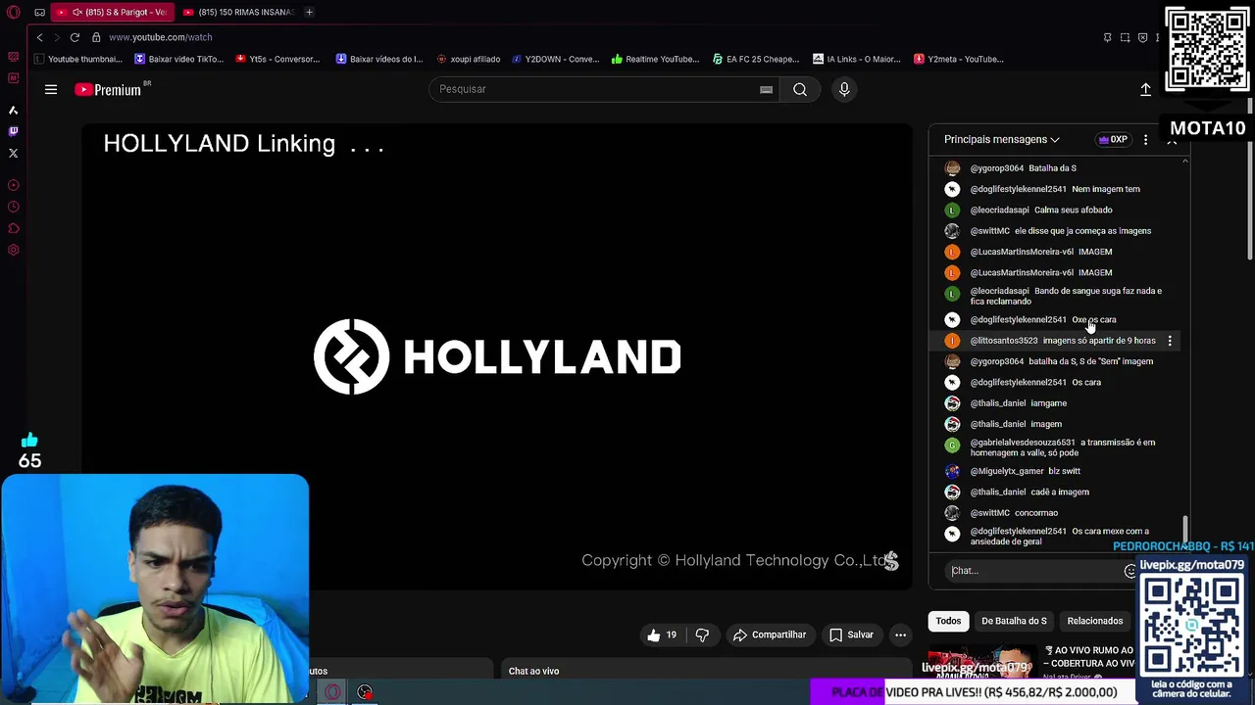Viewport: 1255px width, 705px height.
Task: Open the Aria AI sidebar icon
Action: [x=14, y=110]
